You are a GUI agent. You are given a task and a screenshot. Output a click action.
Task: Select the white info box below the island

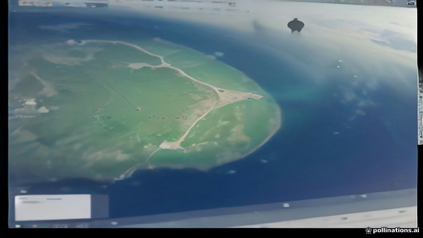click(x=53, y=207)
